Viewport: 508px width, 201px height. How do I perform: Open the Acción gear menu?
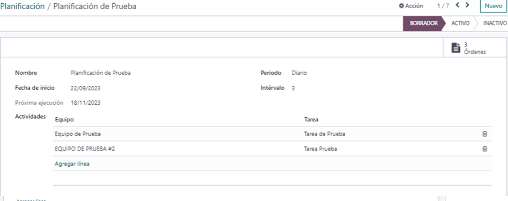pyautogui.click(x=411, y=6)
